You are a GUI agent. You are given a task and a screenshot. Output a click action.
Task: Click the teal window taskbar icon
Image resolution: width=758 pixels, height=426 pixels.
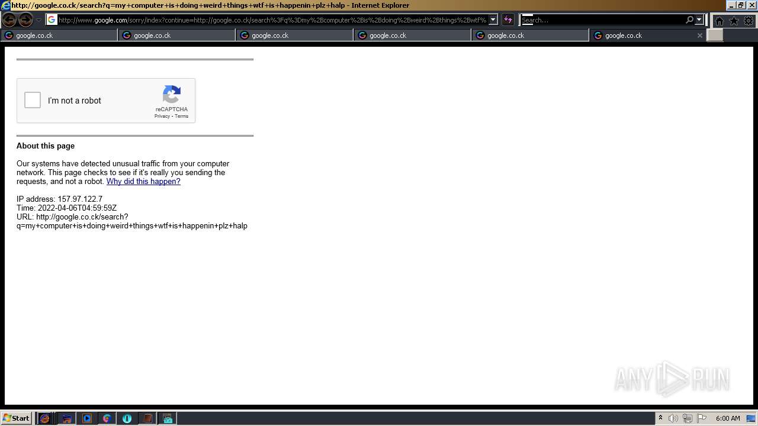[x=168, y=418]
